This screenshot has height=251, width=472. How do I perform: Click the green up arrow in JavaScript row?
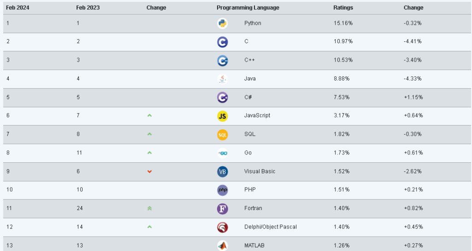[149, 115]
